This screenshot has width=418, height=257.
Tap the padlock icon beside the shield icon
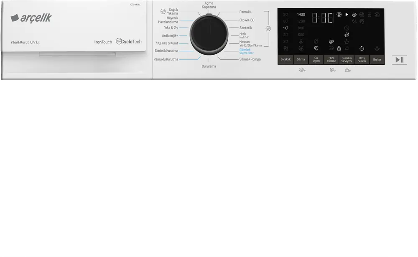pyautogui.click(x=339, y=48)
